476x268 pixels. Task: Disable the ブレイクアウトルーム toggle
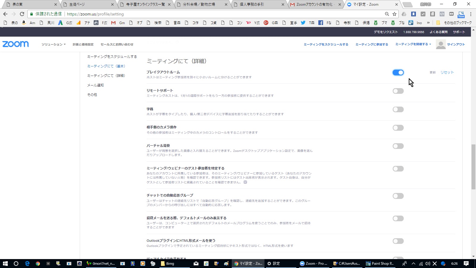(x=398, y=72)
